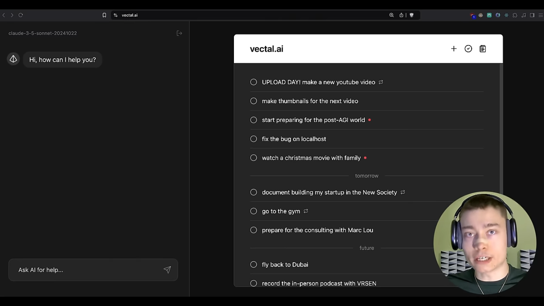Click the share icon in the address bar

pyautogui.click(x=401, y=15)
